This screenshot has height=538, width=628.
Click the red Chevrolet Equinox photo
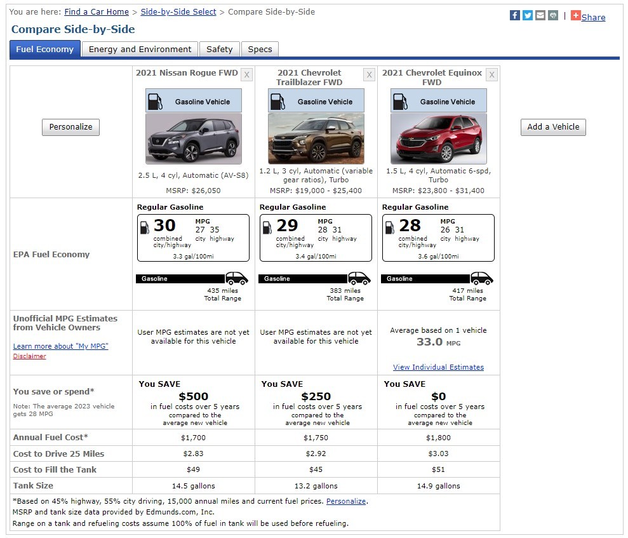tap(439, 139)
